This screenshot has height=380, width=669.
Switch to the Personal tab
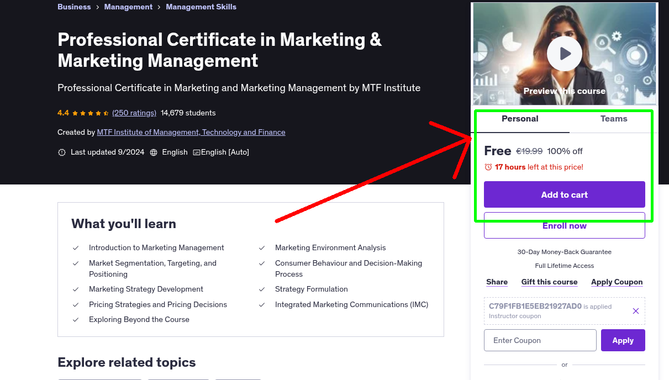click(520, 119)
